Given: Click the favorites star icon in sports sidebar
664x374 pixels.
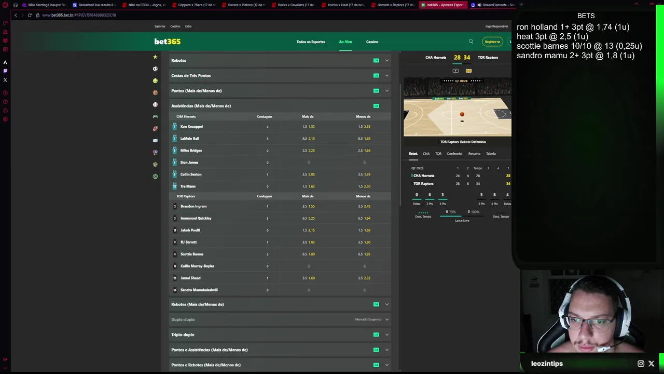Looking at the screenshot, I should click(155, 57).
